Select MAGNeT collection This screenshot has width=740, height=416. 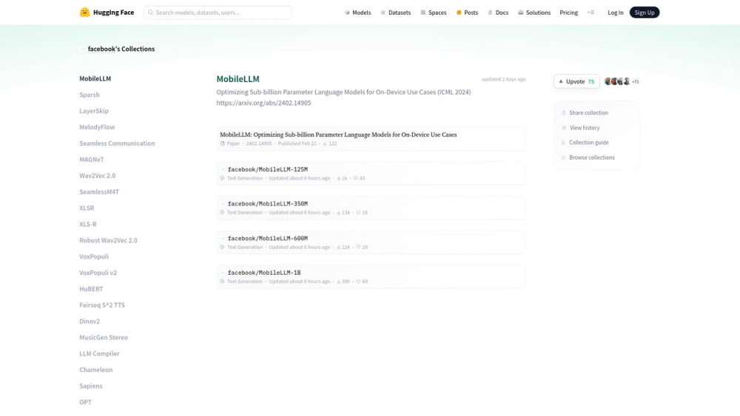tap(91, 160)
